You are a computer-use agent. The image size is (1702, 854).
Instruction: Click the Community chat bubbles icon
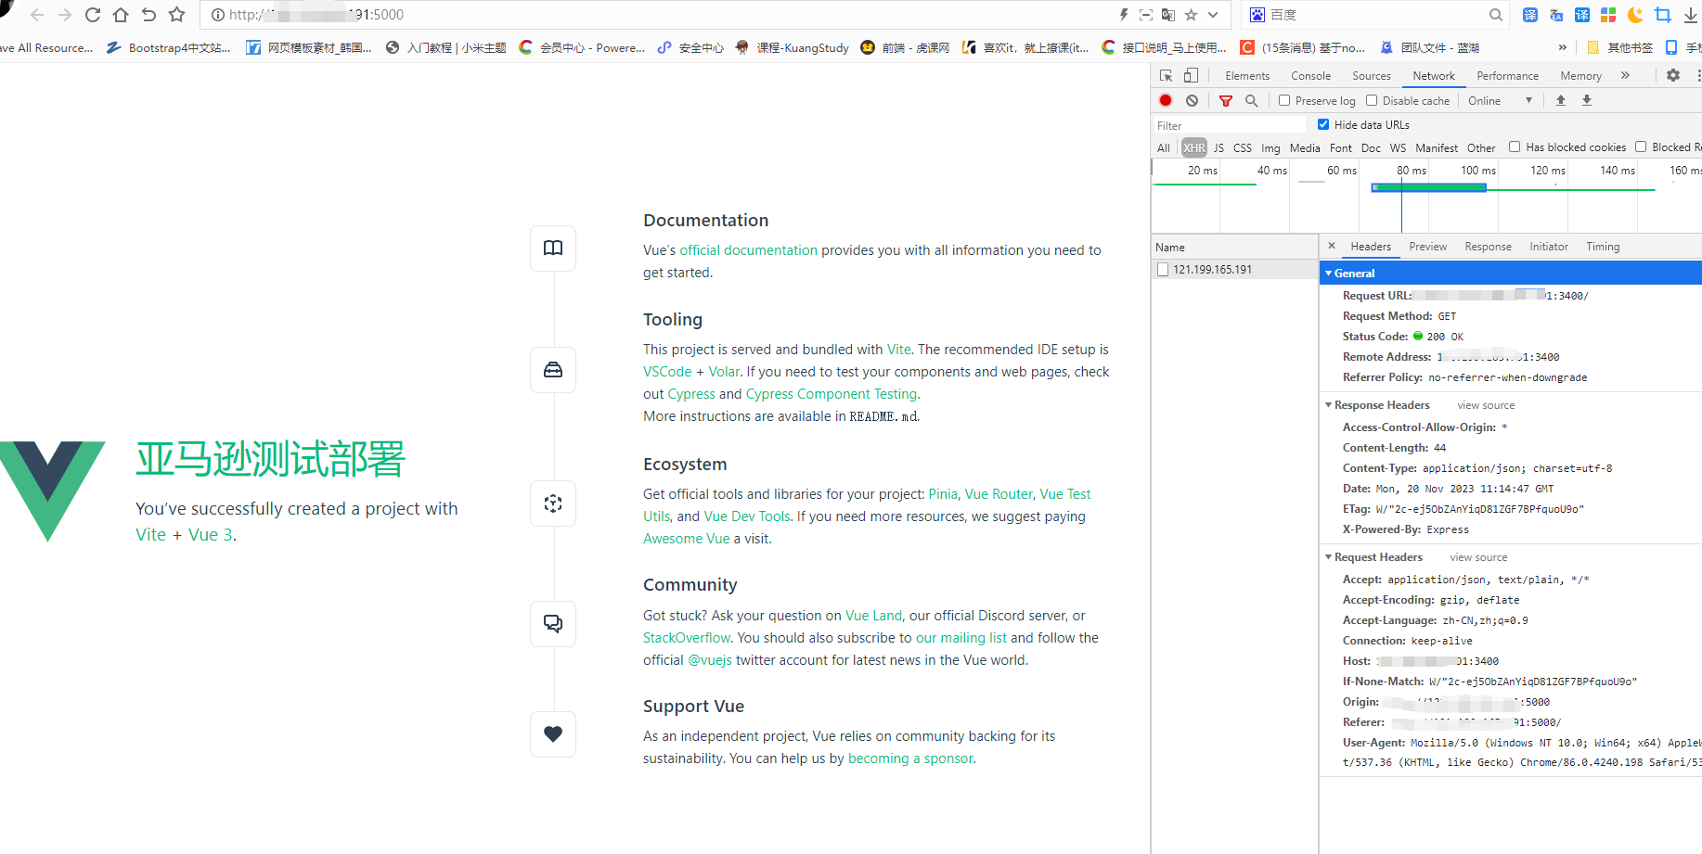[x=553, y=624]
